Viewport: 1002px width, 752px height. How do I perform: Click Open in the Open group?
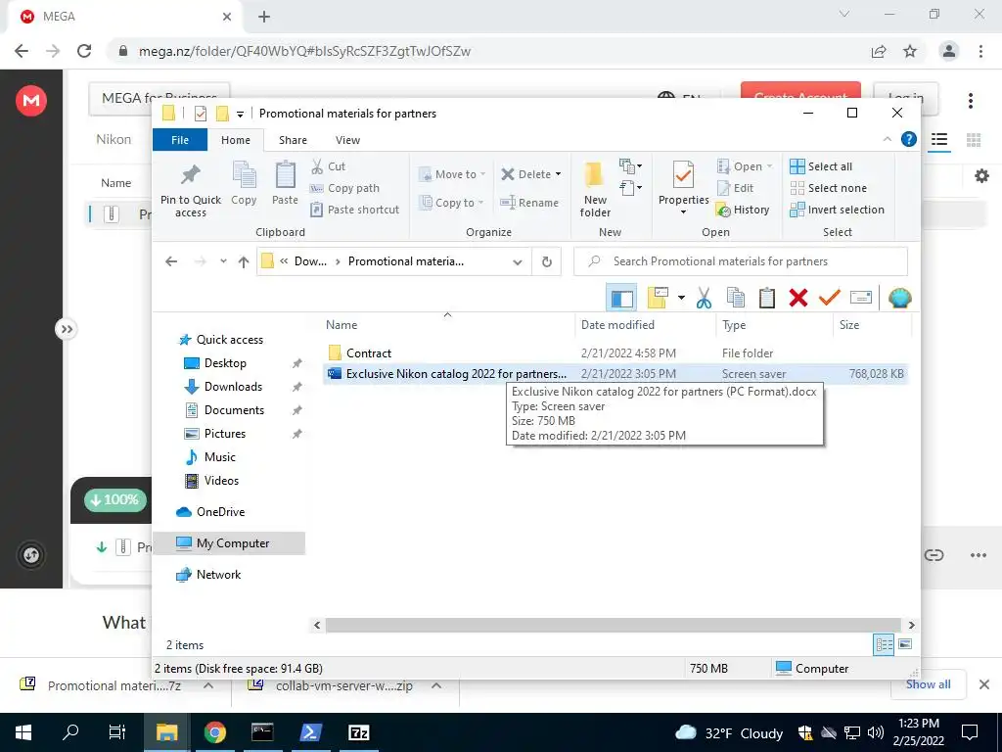pyautogui.click(x=745, y=166)
